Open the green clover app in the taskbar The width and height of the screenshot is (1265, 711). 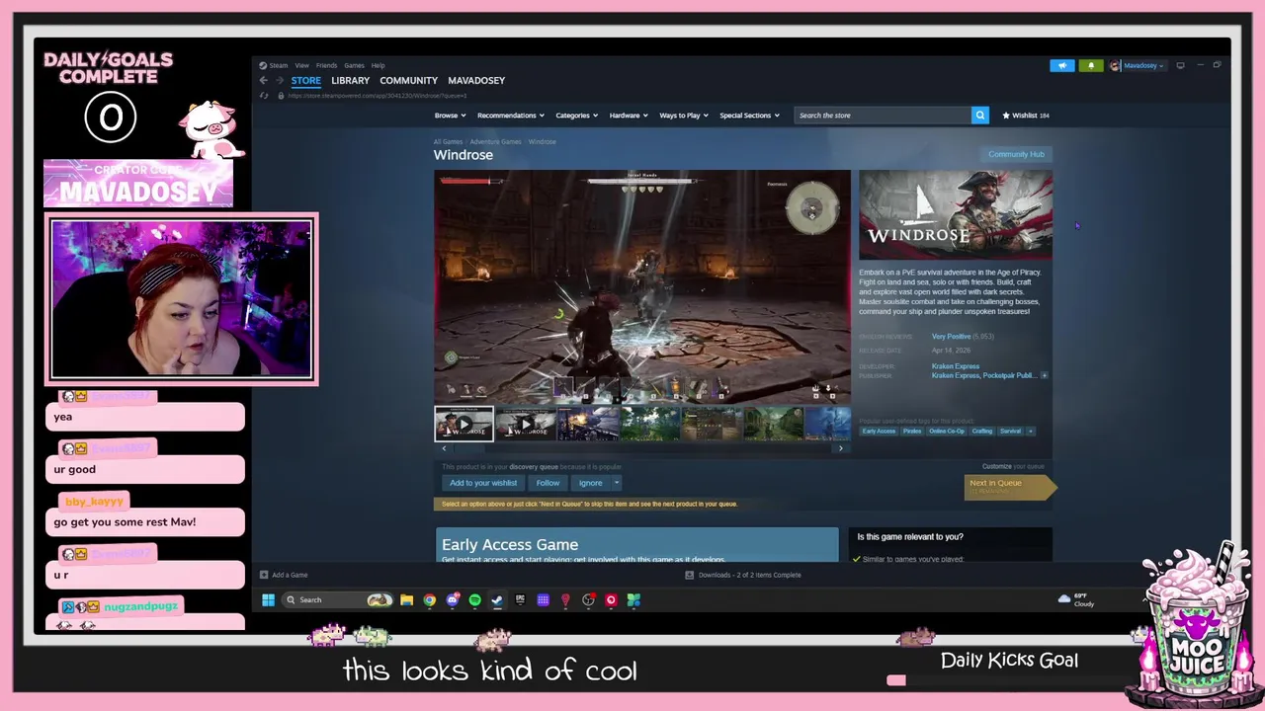point(633,599)
